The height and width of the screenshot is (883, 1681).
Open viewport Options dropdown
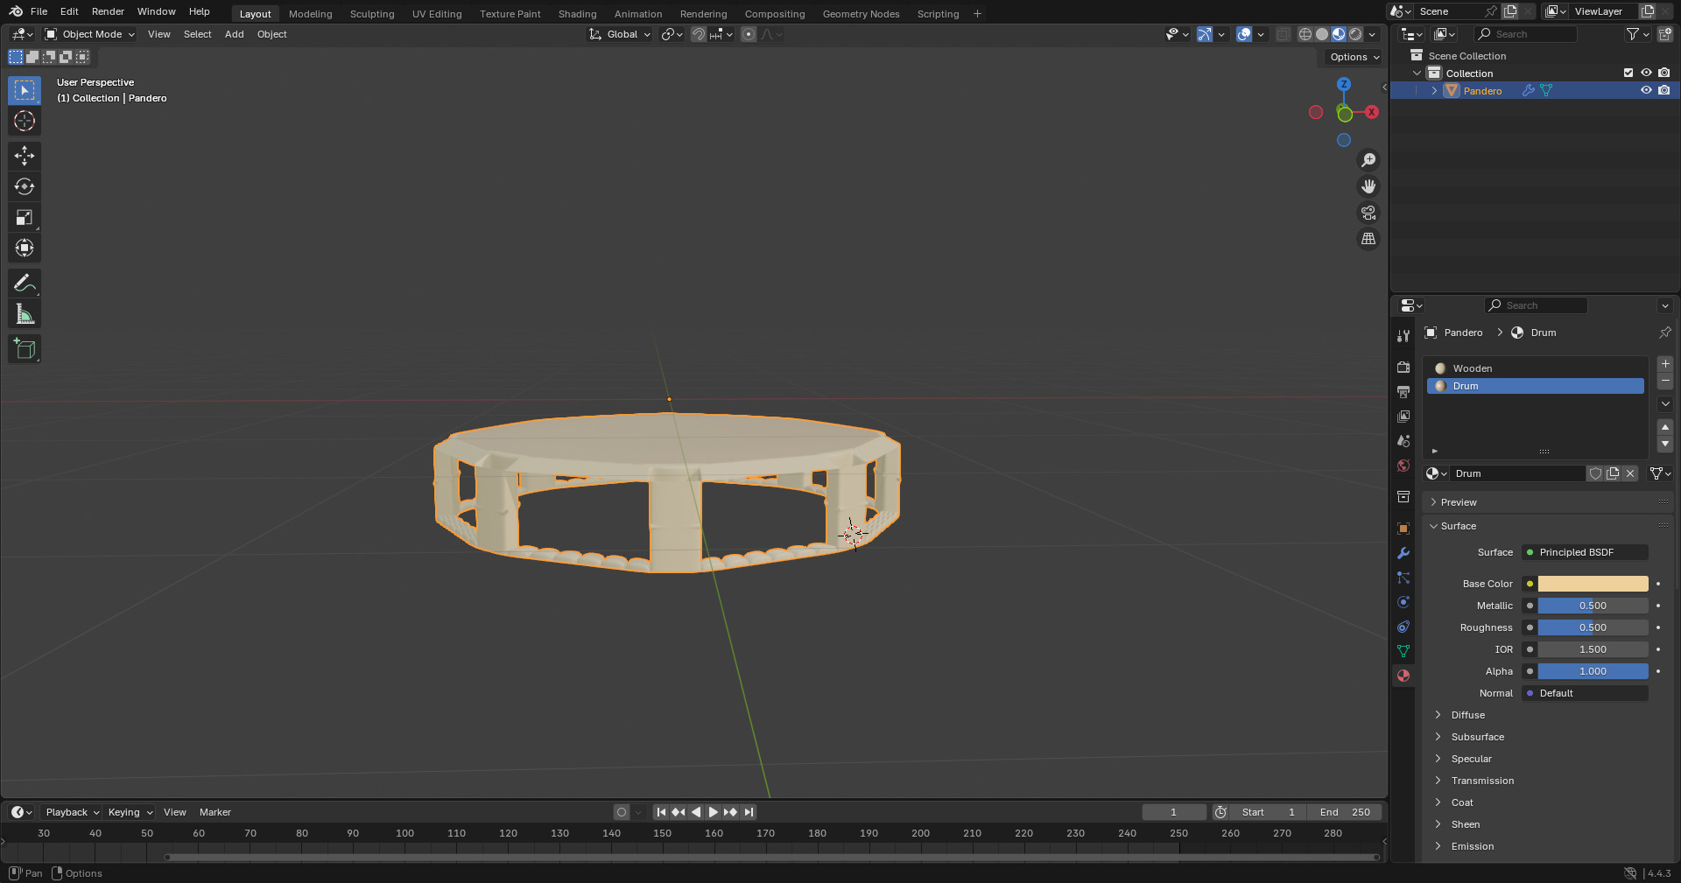[x=1354, y=57]
